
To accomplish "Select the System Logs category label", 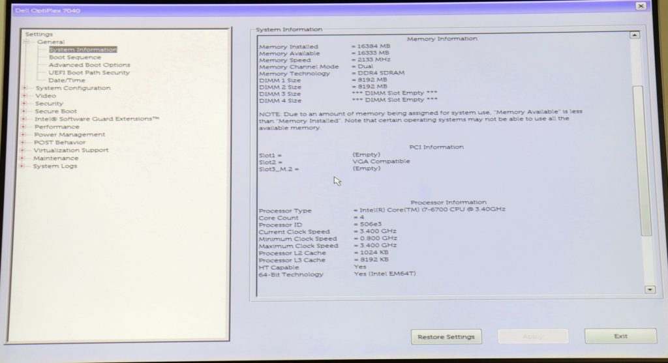I will (x=55, y=166).
